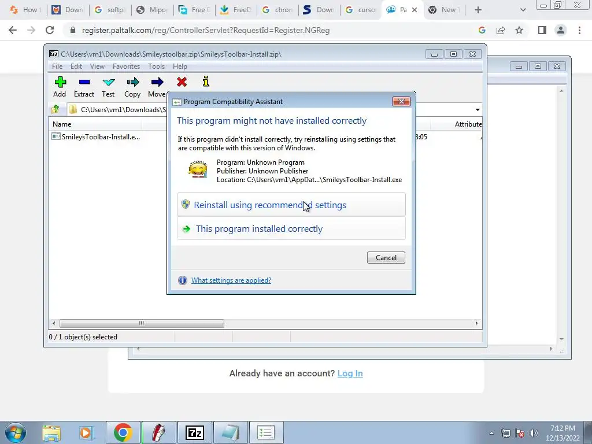Click the Add button in 7-Zip toolbar
The width and height of the screenshot is (592, 444).
pos(60,87)
